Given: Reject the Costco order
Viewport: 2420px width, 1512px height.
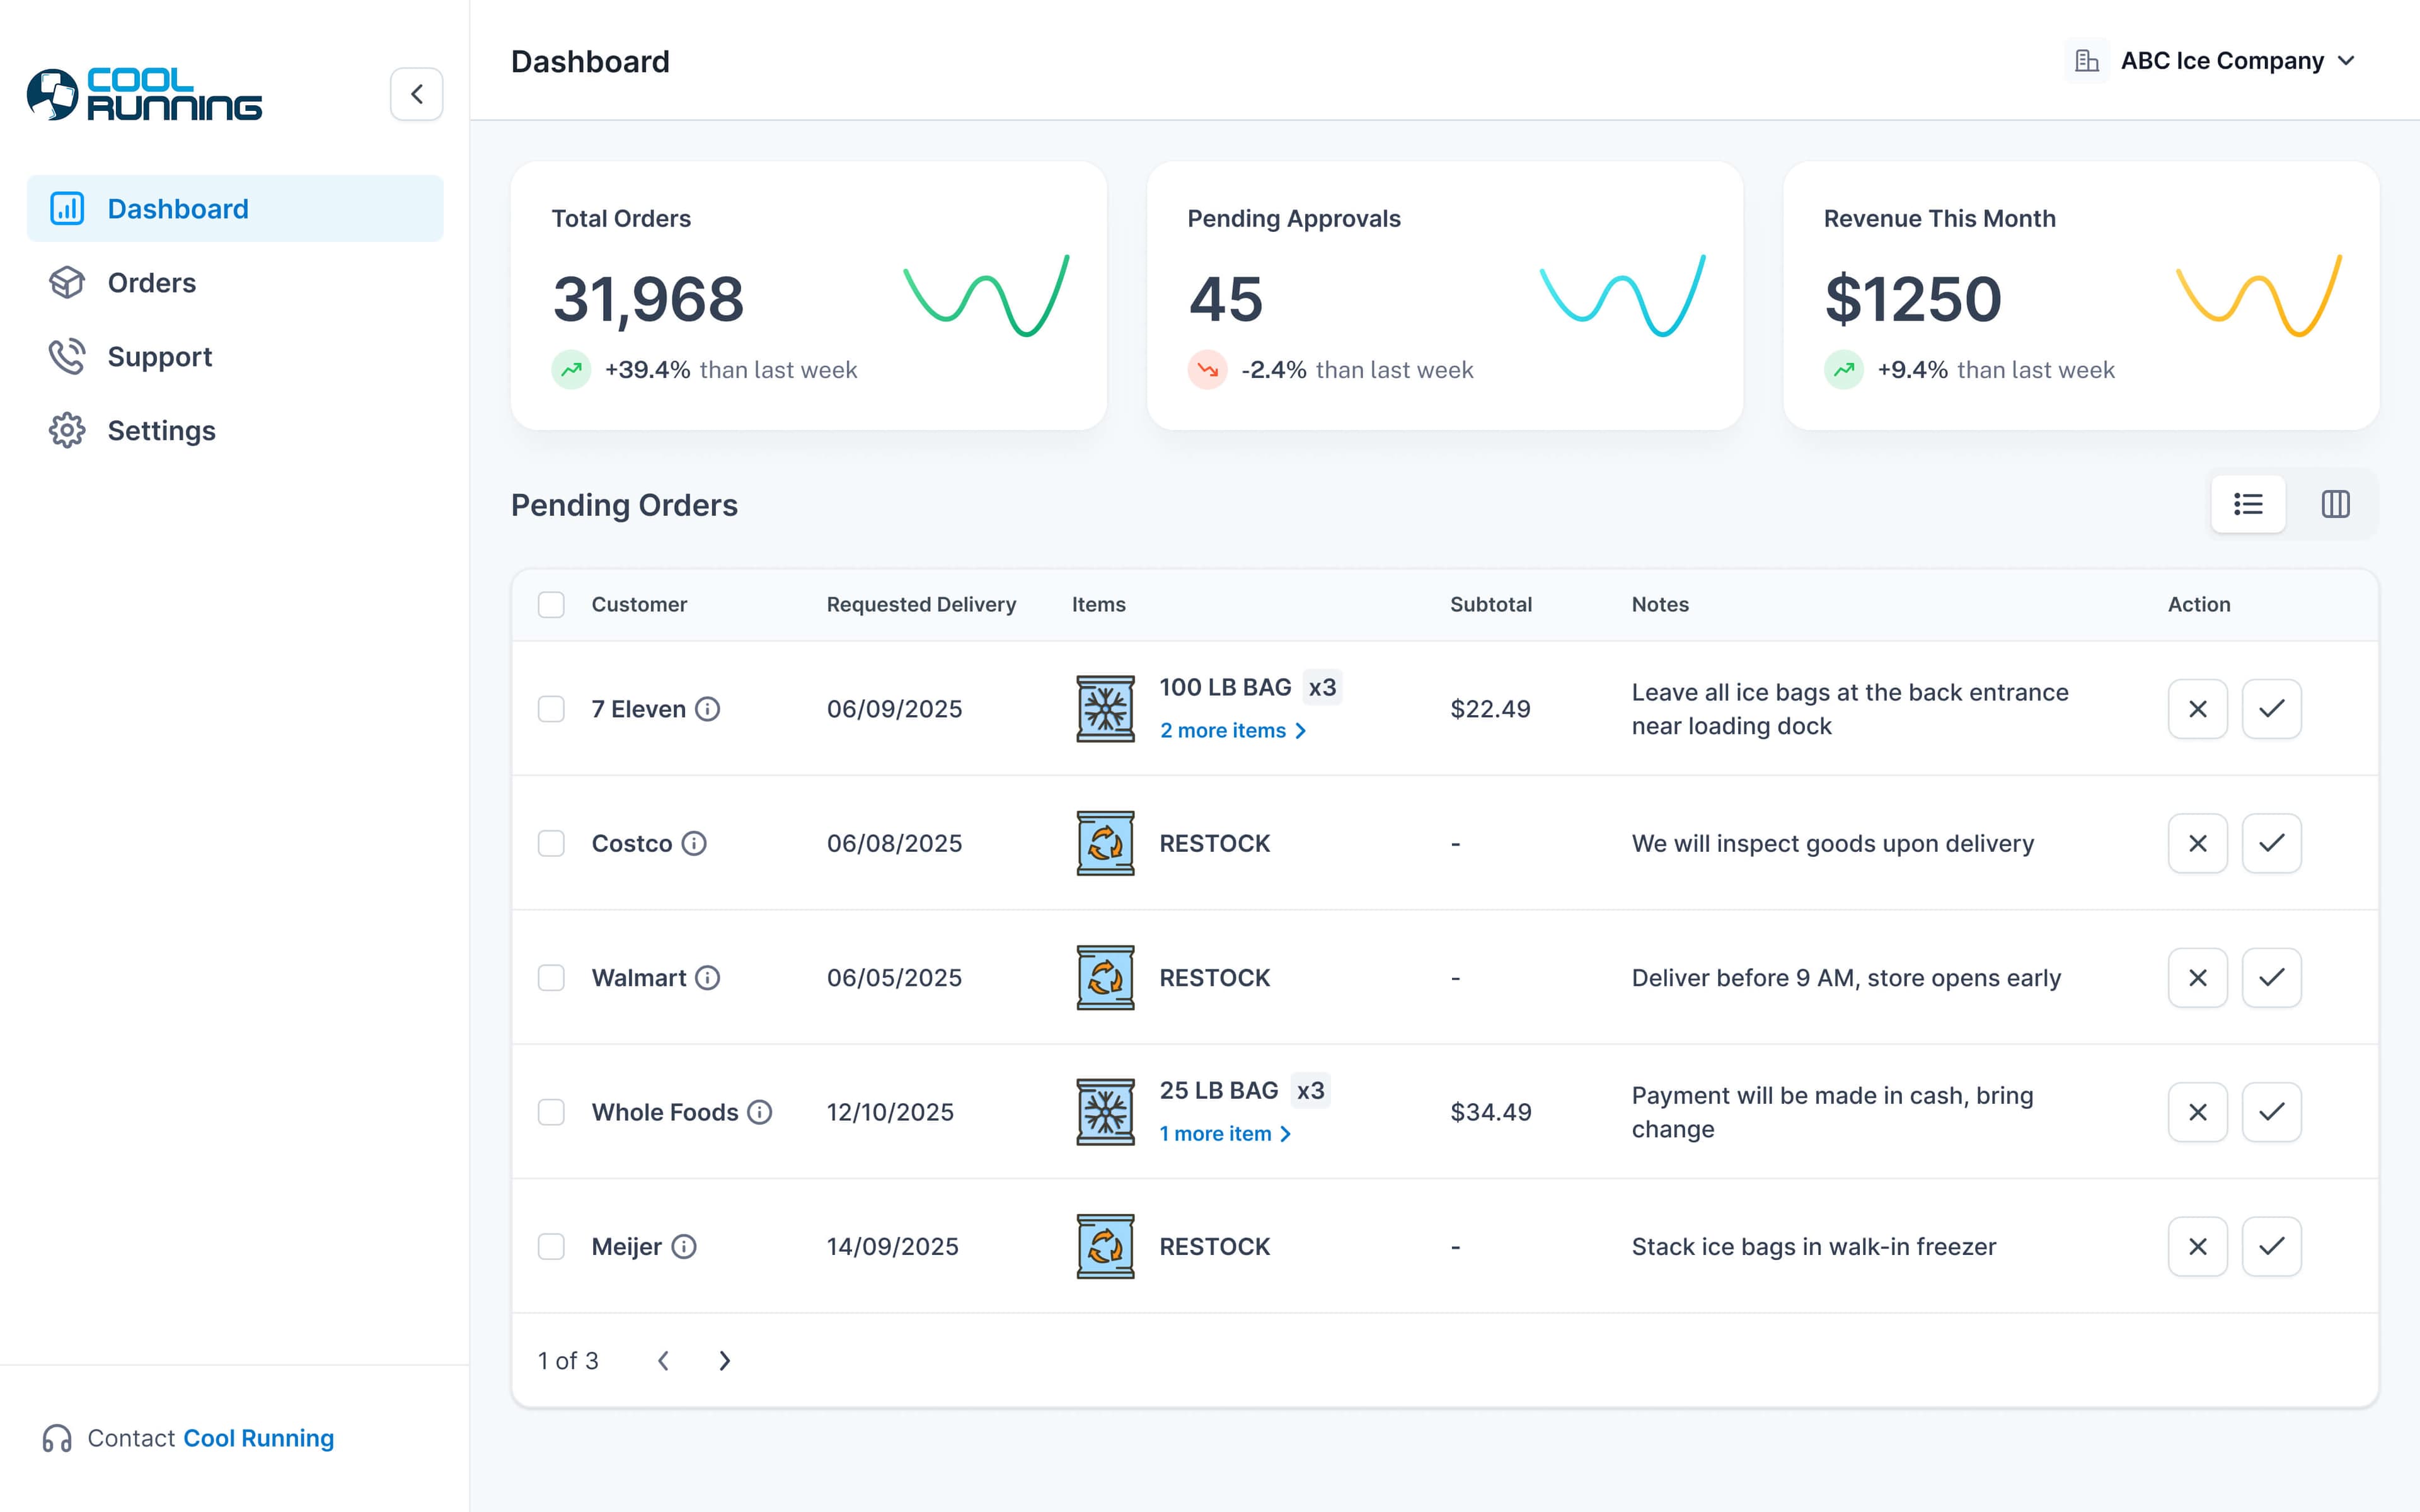Looking at the screenshot, I should [x=2197, y=843].
